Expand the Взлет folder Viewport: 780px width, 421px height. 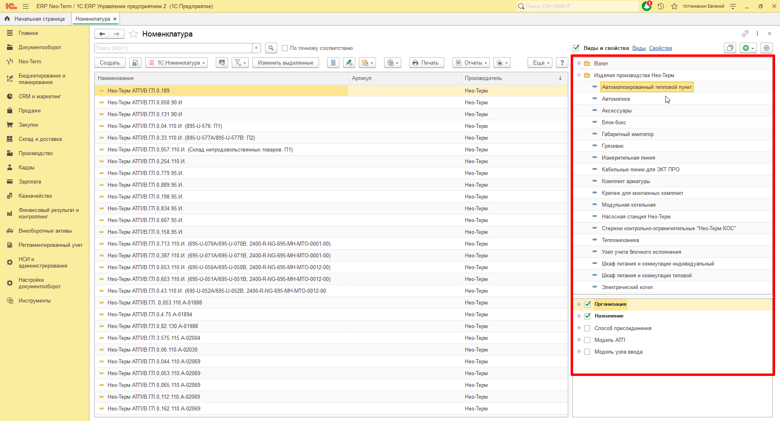click(x=579, y=63)
